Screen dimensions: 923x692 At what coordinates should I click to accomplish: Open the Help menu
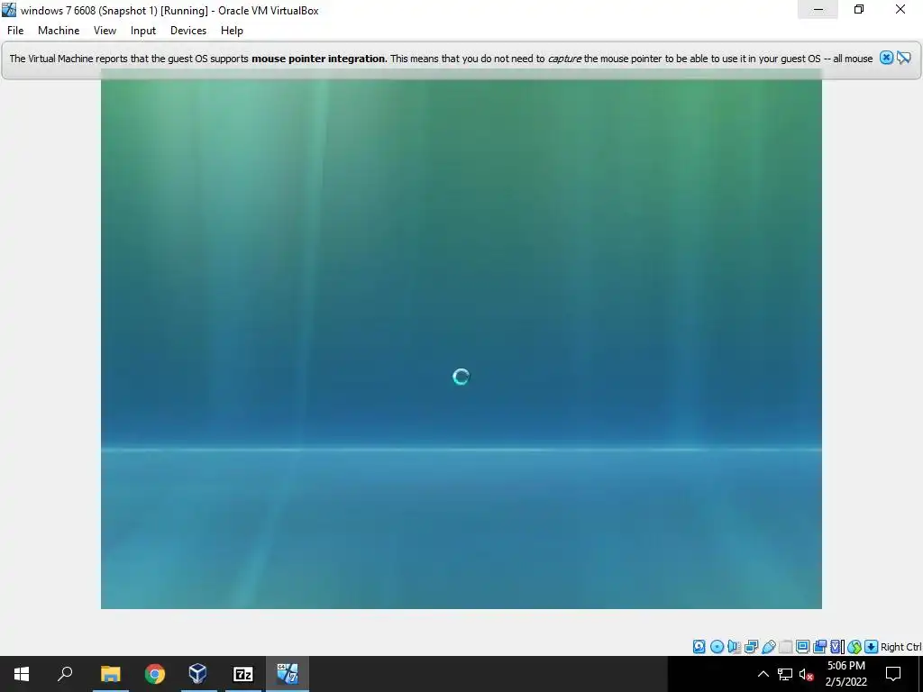point(232,31)
